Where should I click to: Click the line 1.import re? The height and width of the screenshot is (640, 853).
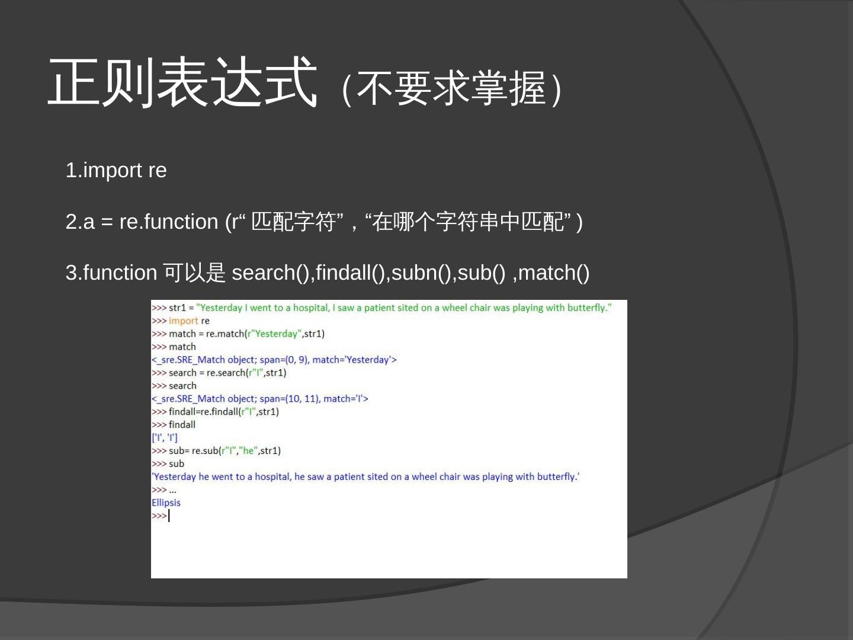click(116, 171)
